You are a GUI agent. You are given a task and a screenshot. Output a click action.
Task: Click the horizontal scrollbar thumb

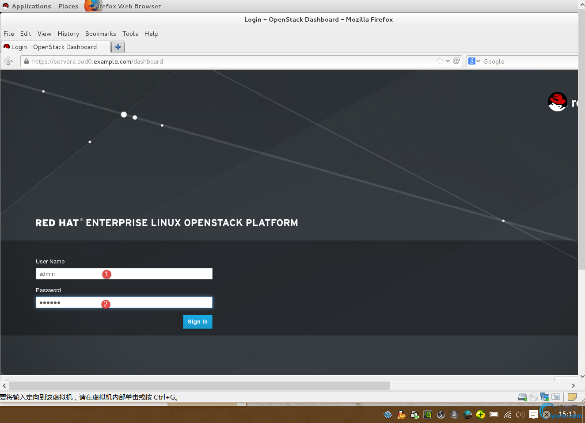coord(200,385)
